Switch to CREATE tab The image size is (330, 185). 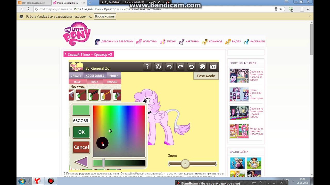tap(76, 76)
